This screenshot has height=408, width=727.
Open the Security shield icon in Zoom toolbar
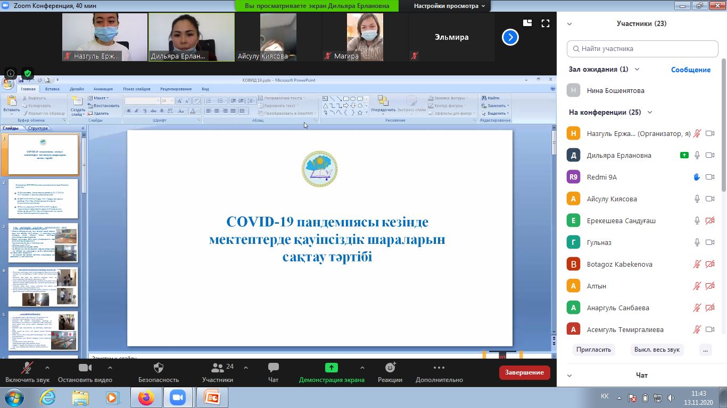[158, 368]
